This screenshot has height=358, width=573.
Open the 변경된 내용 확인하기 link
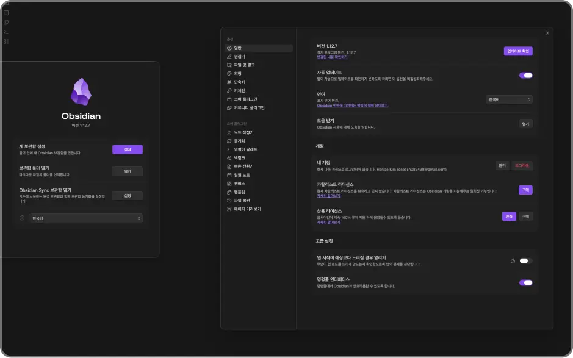[333, 57]
